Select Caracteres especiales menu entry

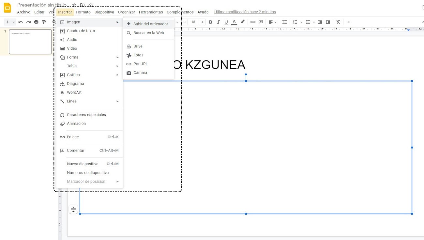(x=90, y=115)
